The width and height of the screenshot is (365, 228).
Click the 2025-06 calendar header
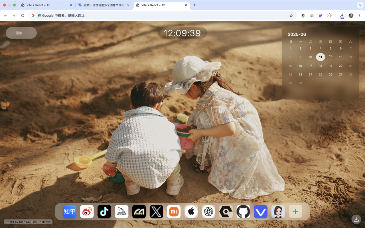[297, 34]
